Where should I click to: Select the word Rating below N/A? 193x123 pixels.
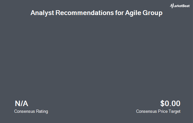[x=42, y=111]
